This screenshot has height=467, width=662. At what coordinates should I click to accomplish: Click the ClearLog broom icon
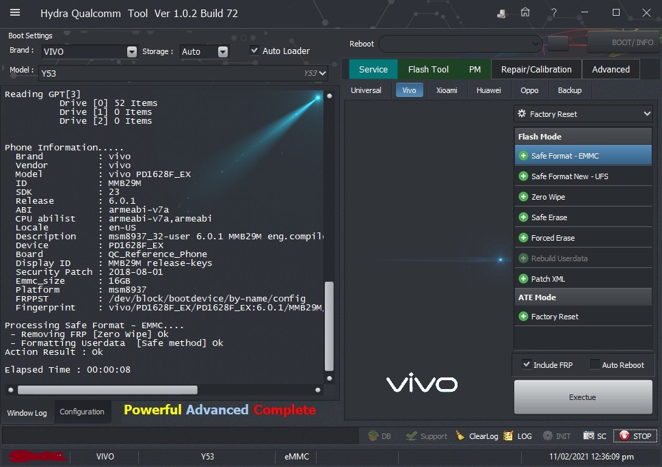477,436
